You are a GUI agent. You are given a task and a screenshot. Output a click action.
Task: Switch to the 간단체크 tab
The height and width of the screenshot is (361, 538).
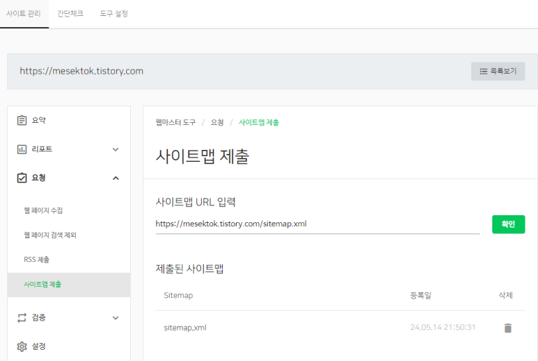pos(70,14)
